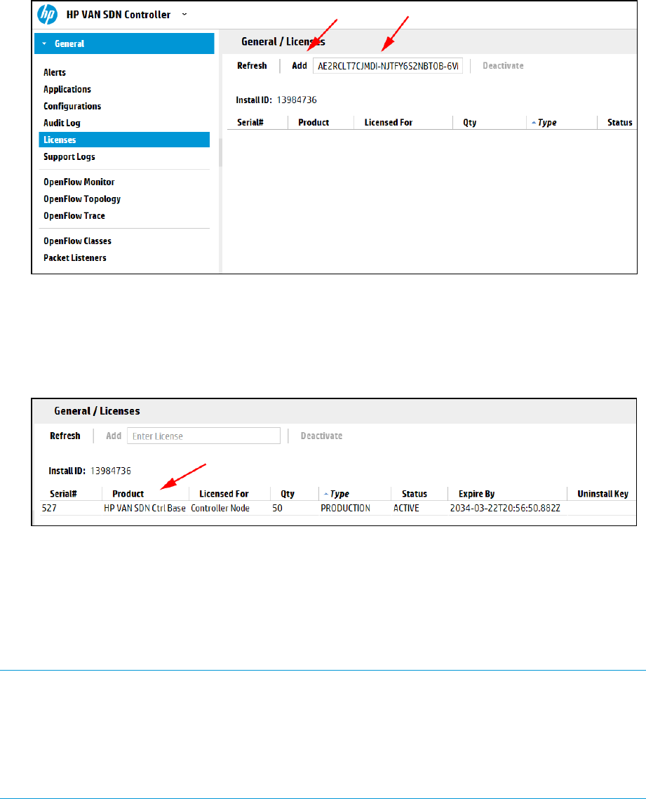This screenshot has height=799, width=646.
Task: Open Packet Listeners page
Action: click(75, 258)
